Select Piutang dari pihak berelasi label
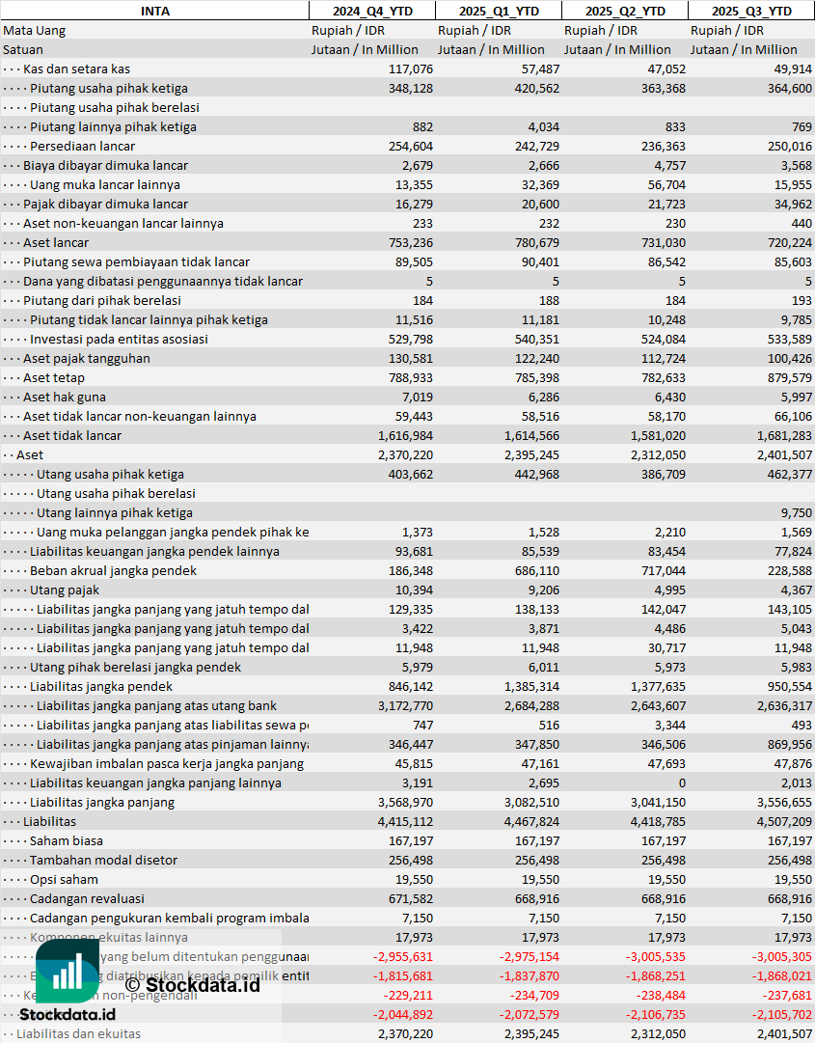Image resolution: width=815 pixels, height=1043 pixels. (x=101, y=301)
